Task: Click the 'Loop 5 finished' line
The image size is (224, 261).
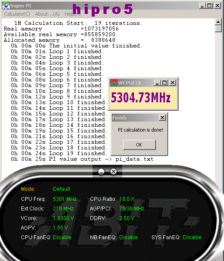Action: pos(58,74)
